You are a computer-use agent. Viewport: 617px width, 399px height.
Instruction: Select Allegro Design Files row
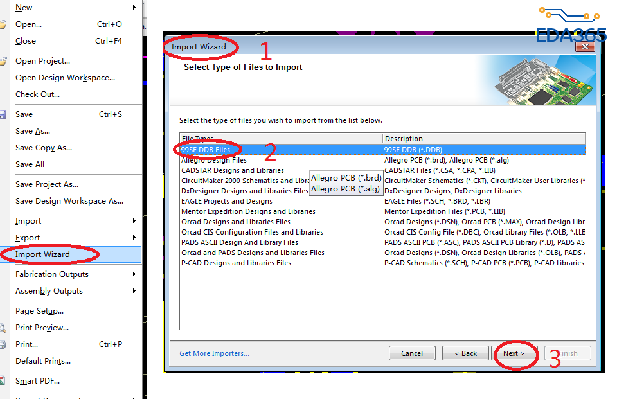point(382,160)
